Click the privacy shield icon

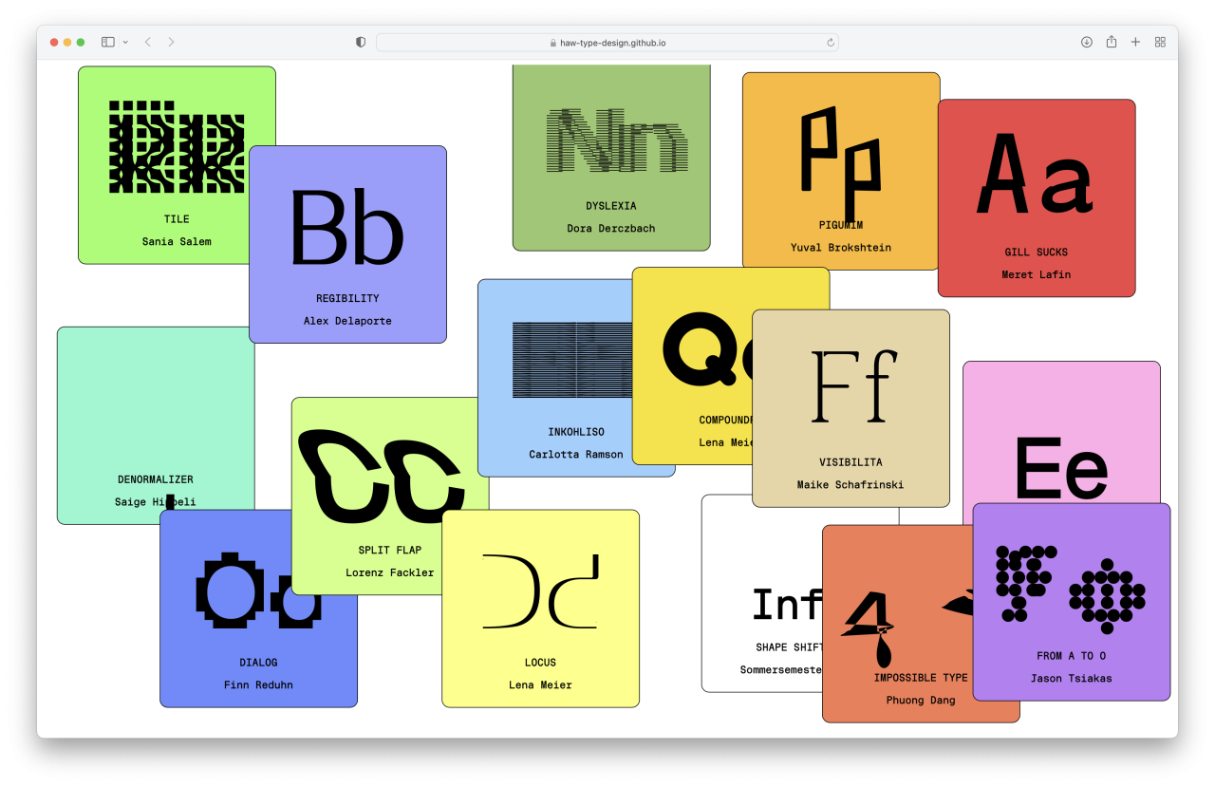[361, 42]
